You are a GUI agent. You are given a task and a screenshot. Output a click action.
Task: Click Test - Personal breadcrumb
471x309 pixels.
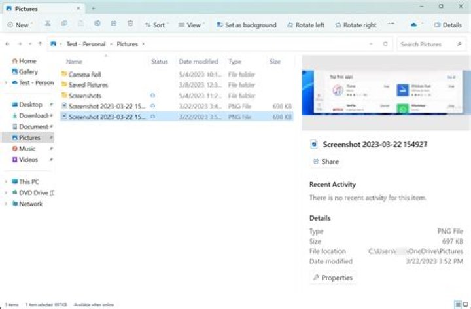[86, 44]
